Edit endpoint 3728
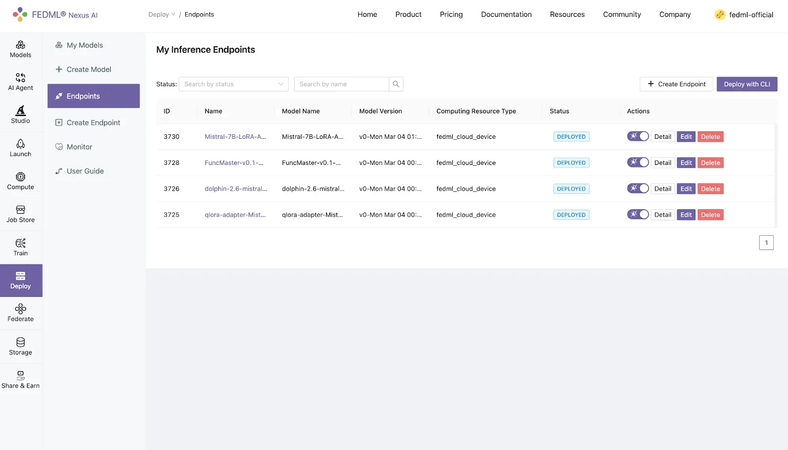 [x=686, y=163]
